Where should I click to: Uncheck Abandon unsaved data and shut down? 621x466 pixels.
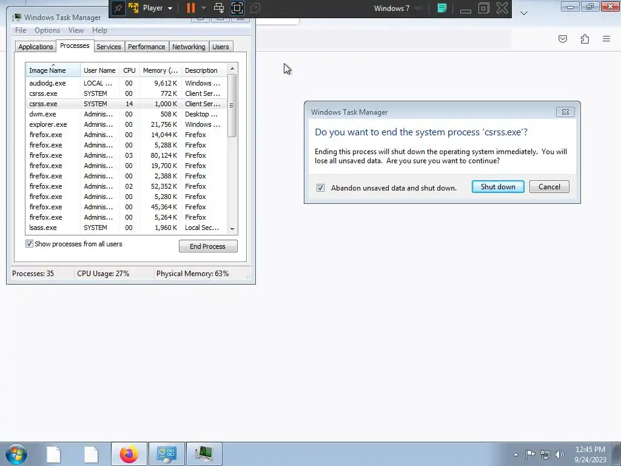pos(320,188)
